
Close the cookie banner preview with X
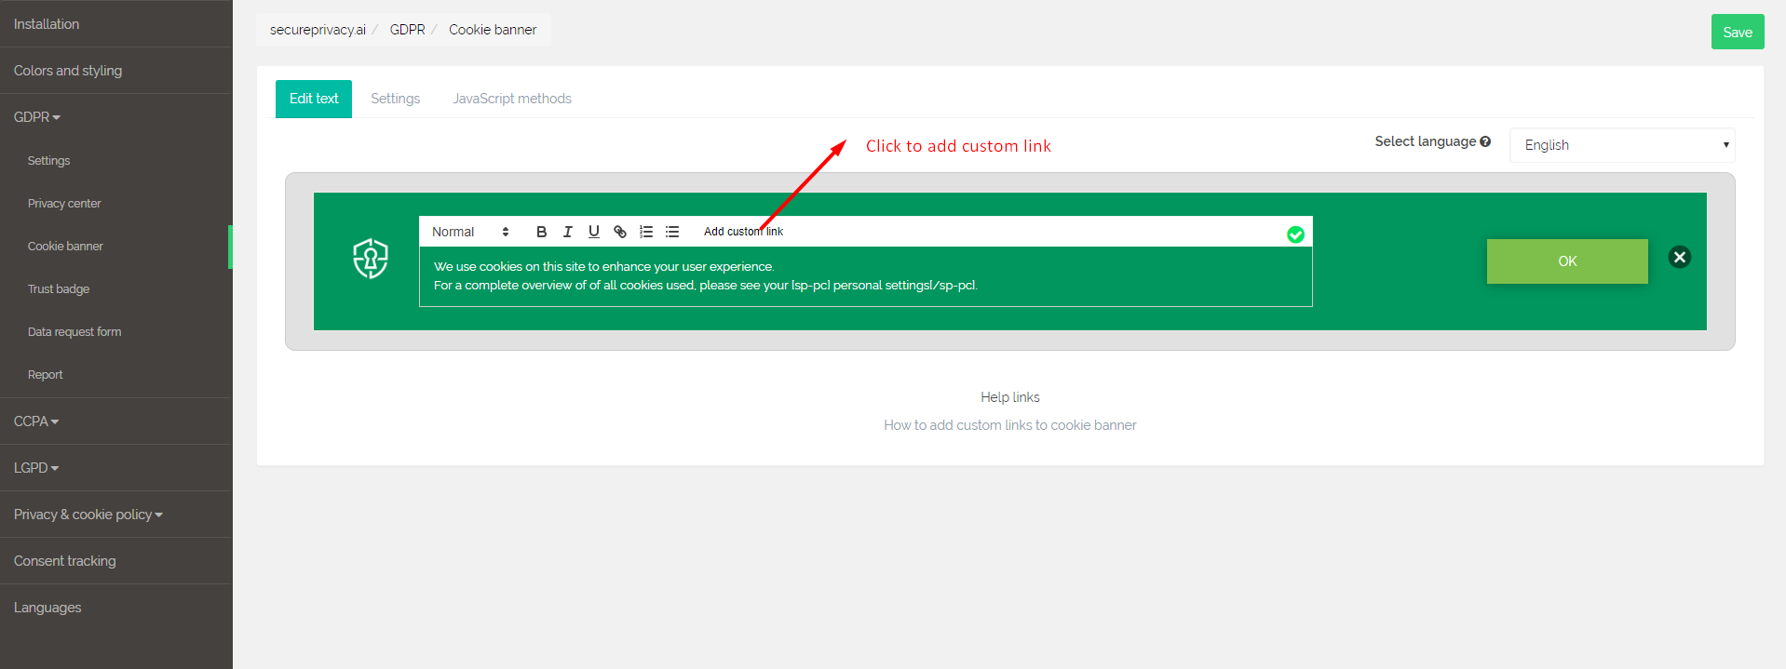tap(1680, 257)
